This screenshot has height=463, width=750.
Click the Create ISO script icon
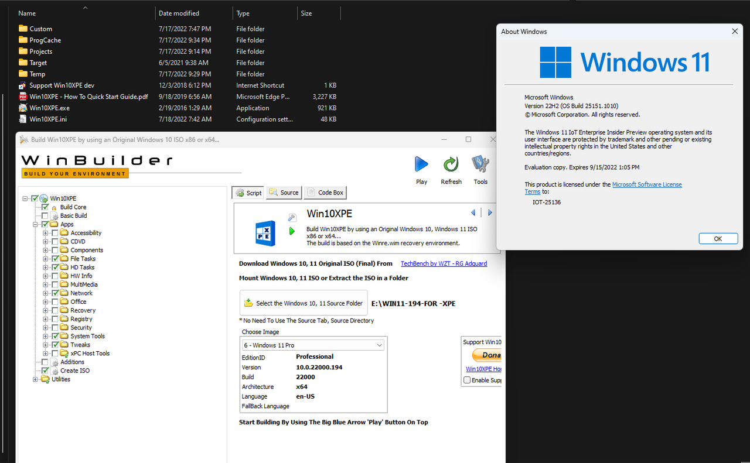(54, 371)
